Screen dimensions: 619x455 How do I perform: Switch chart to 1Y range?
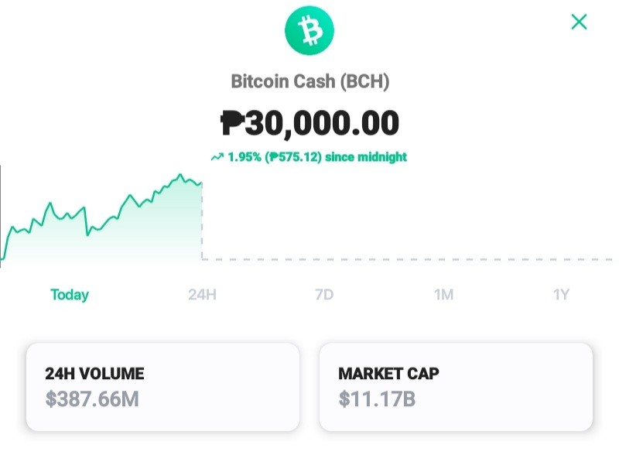point(561,295)
